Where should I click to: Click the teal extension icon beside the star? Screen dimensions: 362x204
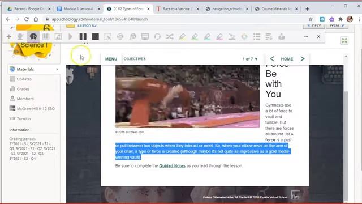pyautogui.click(x=322, y=19)
